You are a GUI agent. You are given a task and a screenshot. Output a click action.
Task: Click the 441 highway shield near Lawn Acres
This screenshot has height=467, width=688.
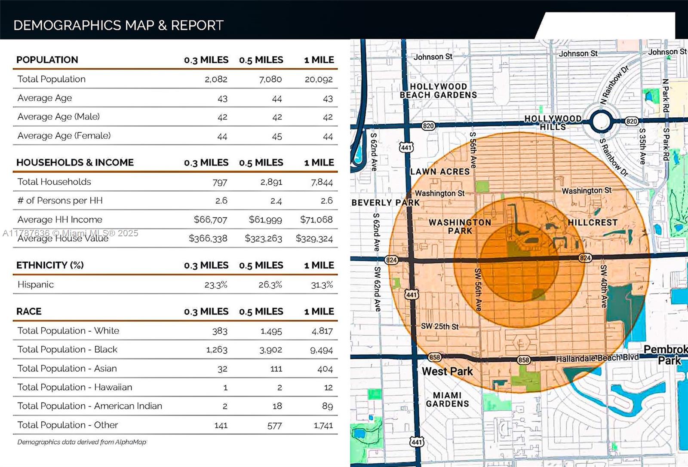[x=406, y=147]
